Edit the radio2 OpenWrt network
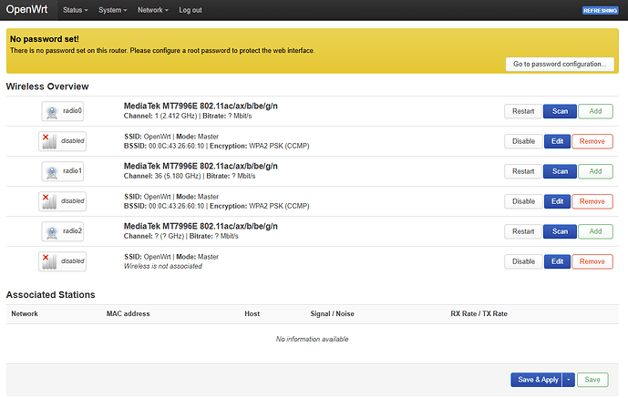The image size is (628, 398). [x=557, y=261]
